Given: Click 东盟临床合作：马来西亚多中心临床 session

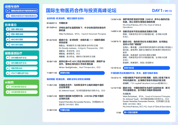Looking at the screenshot, I should (81, 86).
